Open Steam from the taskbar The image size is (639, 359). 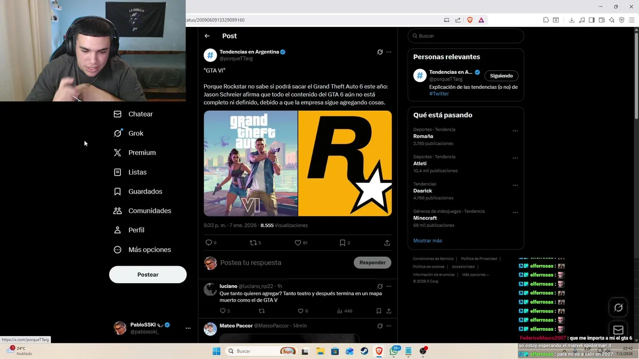[364, 351]
